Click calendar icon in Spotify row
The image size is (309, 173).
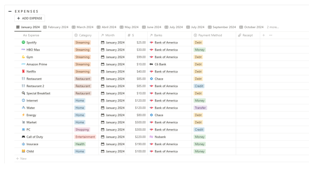[x=103, y=42]
